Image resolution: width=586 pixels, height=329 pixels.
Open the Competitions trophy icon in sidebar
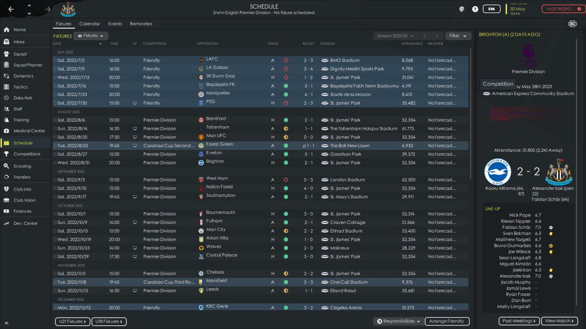pos(6,154)
